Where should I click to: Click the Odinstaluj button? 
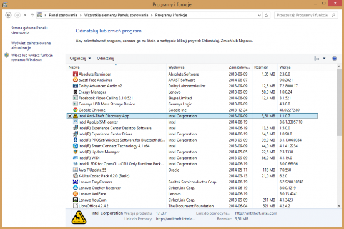pos(106,59)
